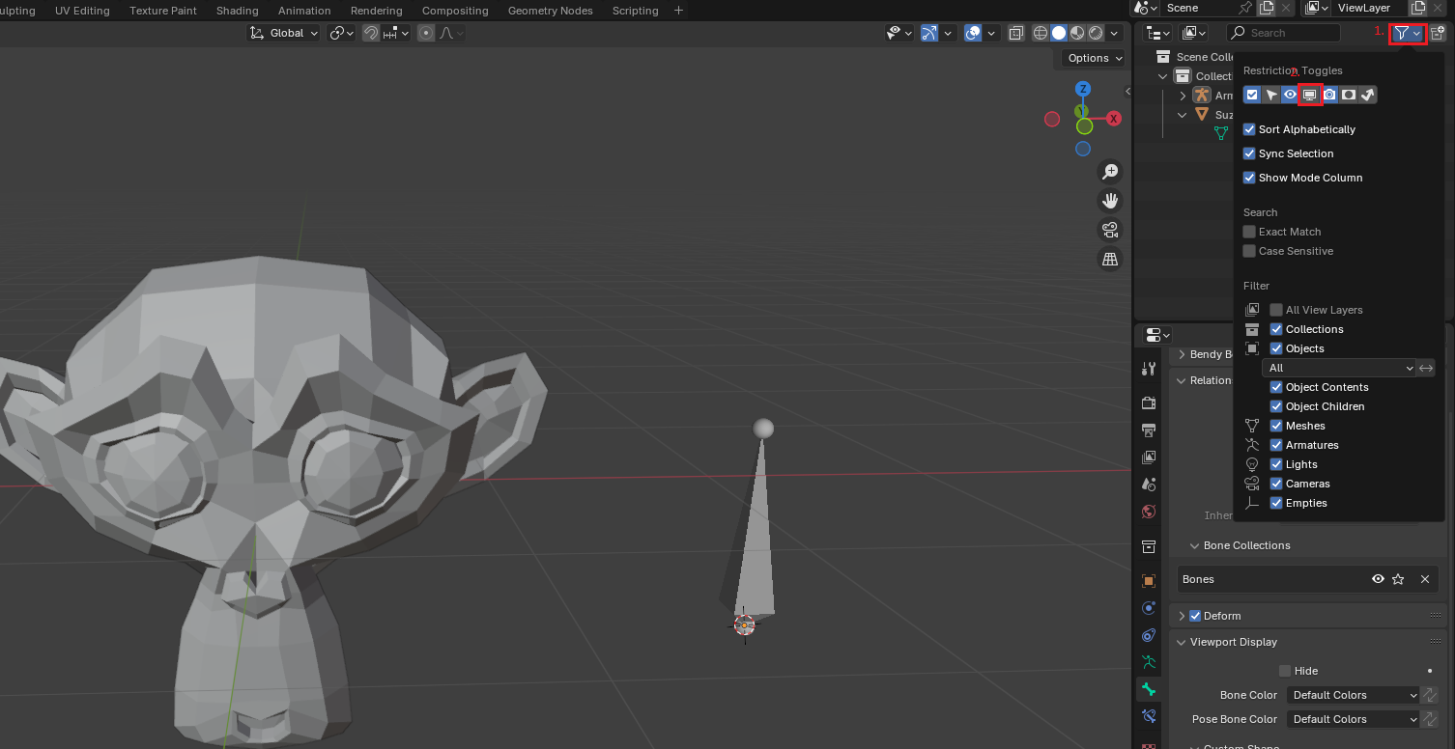Toggle Hide in Viewport eye restriction icon

tap(1291, 95)
